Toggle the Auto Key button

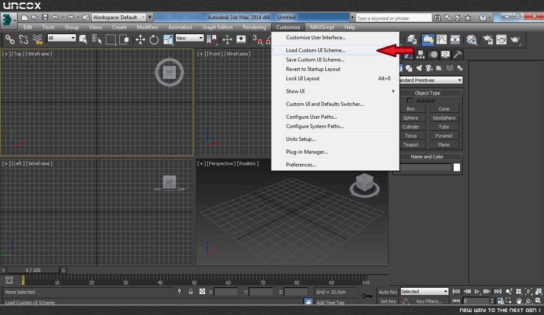(x=388, y=292)
